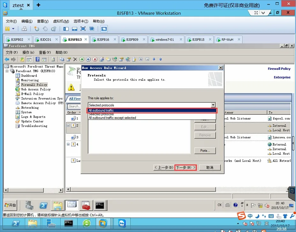Click the blue Help question-mark toolbar icon
This screenshot has height=232, width=296.
click(38, 59)
